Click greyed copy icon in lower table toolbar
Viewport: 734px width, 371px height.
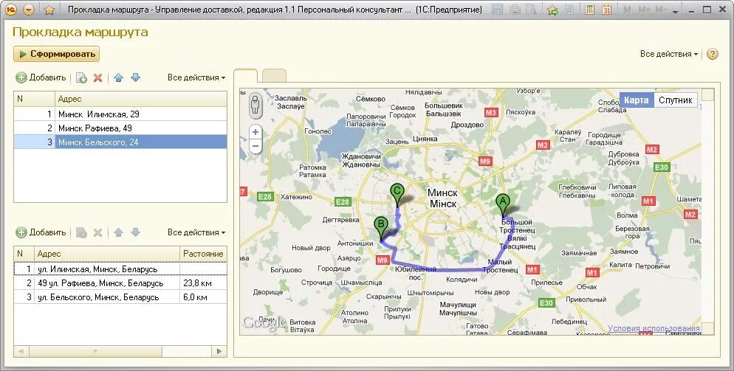tap(81, 232)
